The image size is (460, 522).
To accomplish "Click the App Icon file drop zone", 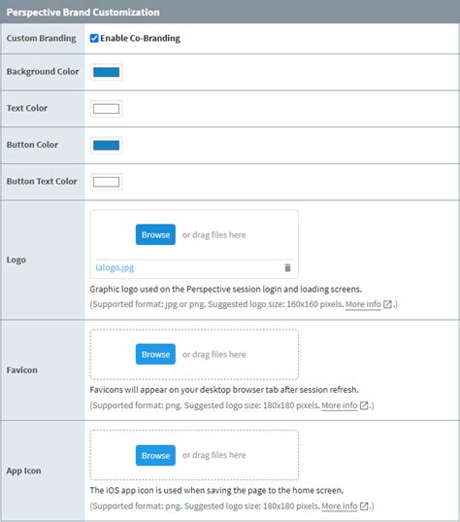I will point(194,455).
